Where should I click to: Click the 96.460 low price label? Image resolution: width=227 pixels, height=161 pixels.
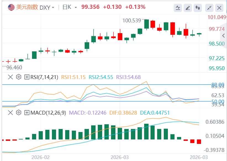tap(14, 67)
